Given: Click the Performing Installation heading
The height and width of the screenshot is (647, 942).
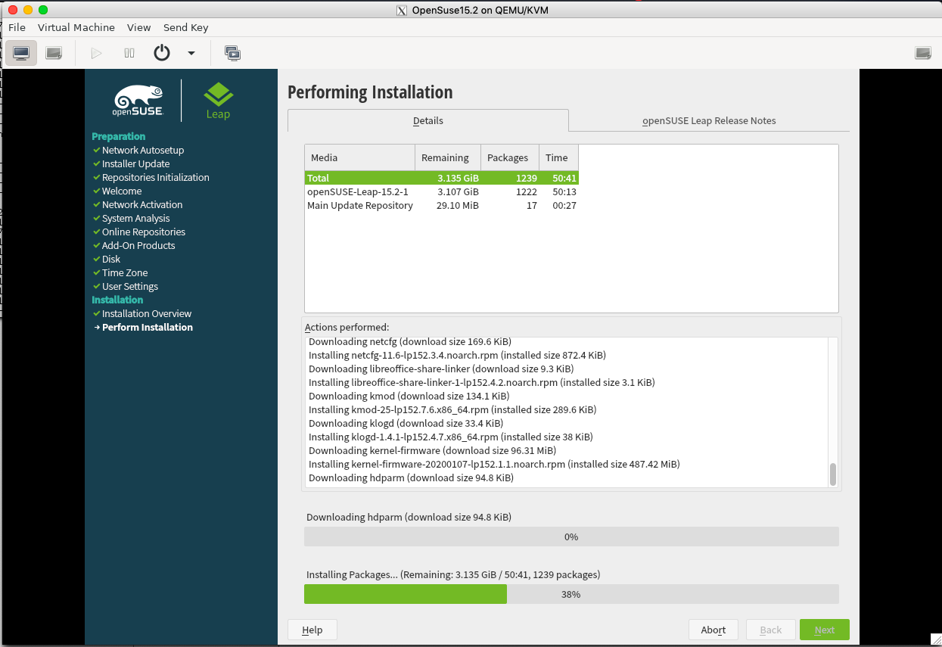Looking at the screenshot, I should (370, 92).
